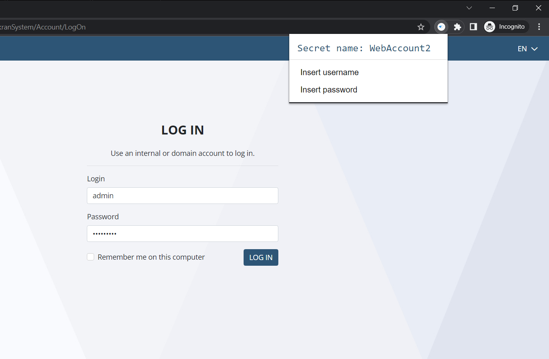549x359 pixels.
Task: Click the address bar showing Account/LogOn
Action: (202, 27)
